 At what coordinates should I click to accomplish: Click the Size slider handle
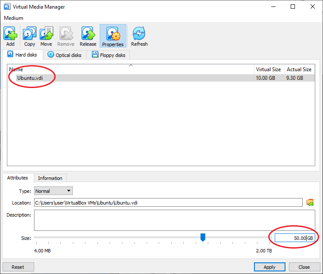(203, 237)
